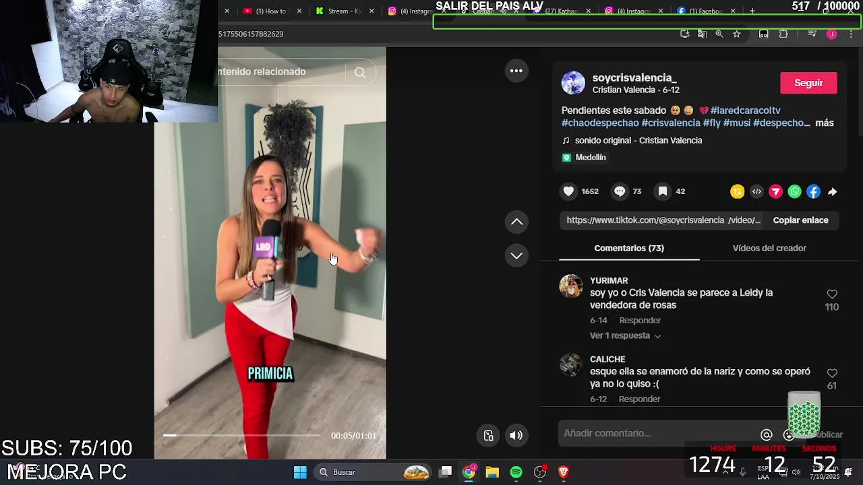Select the Comentarios (73) tab
This screenshot has width=863, height=485.
(x=629, y=248)
